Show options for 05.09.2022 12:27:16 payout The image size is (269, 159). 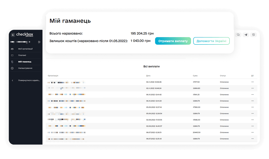point(252,107)
